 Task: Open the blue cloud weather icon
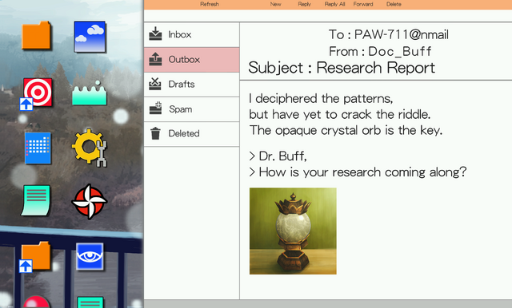click(90, 37)
